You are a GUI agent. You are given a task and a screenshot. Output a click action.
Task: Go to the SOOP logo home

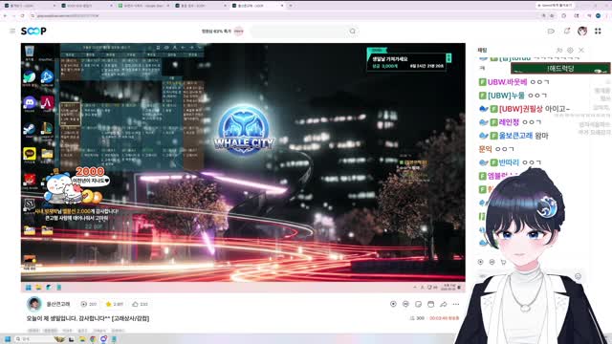(x=33, y=31)
